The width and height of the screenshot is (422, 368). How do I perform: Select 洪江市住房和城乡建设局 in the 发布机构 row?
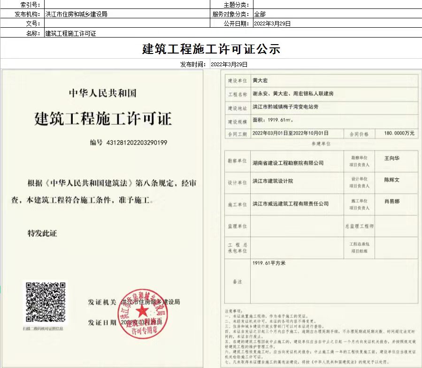pyautogui.click(x=76, y=14)
